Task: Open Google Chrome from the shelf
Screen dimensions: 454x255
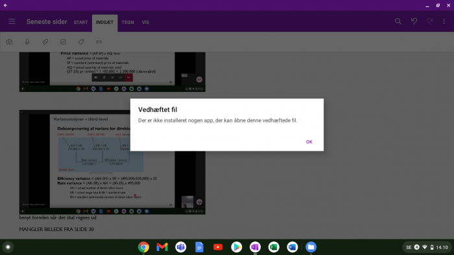Action: (x=143, y=247)
